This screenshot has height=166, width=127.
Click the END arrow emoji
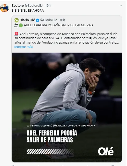[16, 26]
